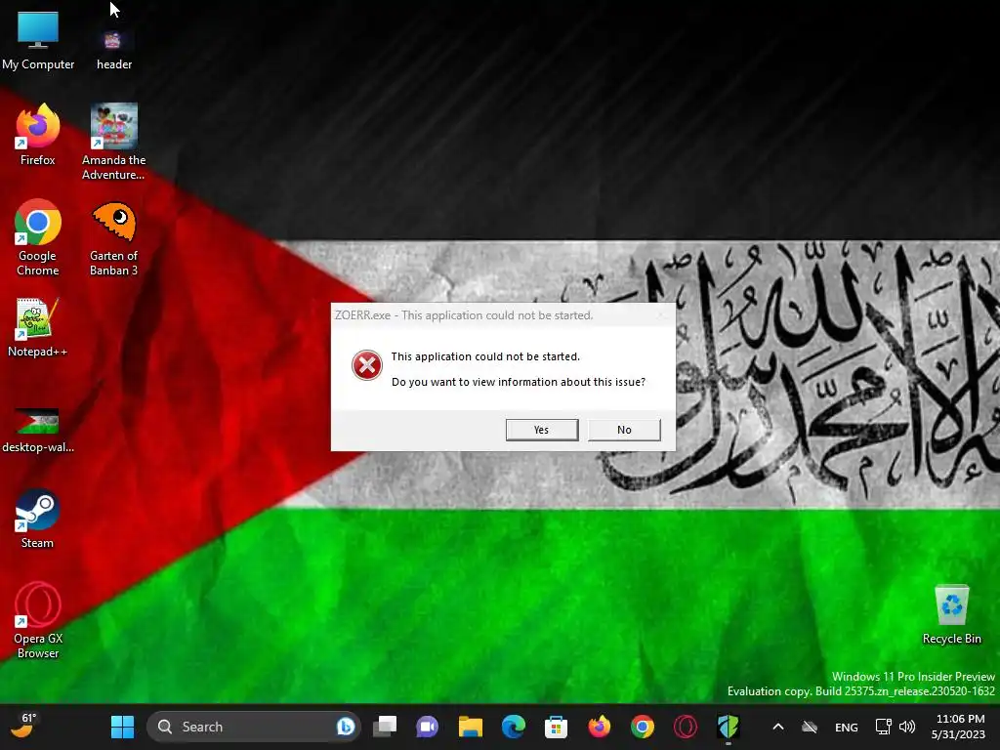Open the Steam desktop shortcut
Viewport: 1000px width, 750px height.
coord(37,518)
